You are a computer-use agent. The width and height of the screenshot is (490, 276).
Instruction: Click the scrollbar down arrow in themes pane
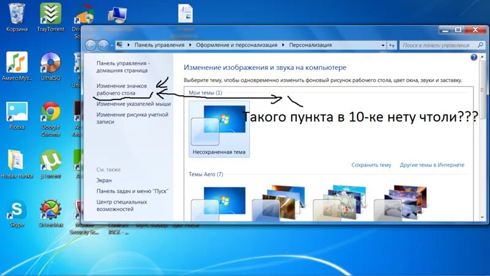pos(482,218)
